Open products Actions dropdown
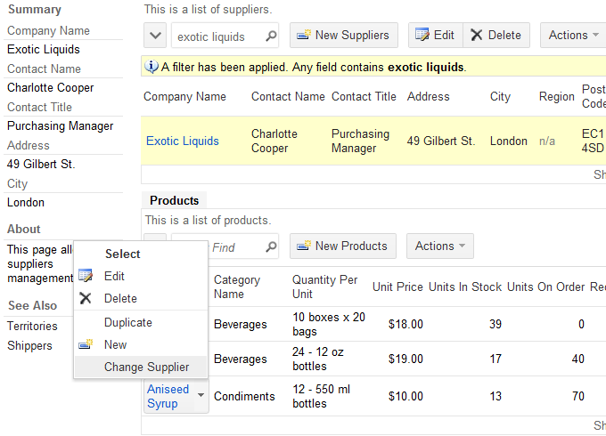Screen dimensions: 606x436 point(440,246)
